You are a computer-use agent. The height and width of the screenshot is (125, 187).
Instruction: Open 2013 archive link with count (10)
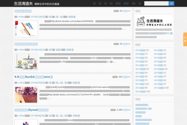coord(140,84)
